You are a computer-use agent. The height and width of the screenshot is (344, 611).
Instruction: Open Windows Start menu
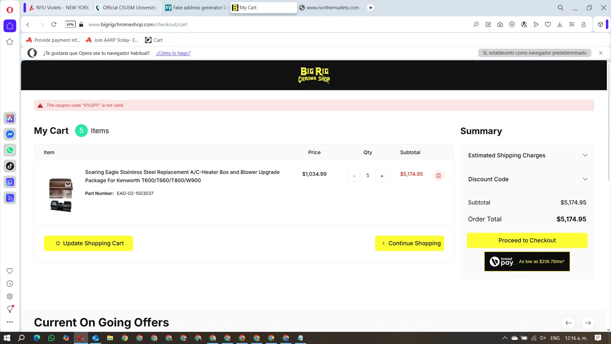point(7,338)
